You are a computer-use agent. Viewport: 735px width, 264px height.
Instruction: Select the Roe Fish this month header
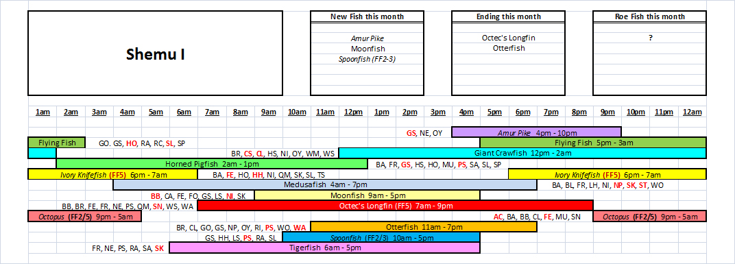click(650, 17)
